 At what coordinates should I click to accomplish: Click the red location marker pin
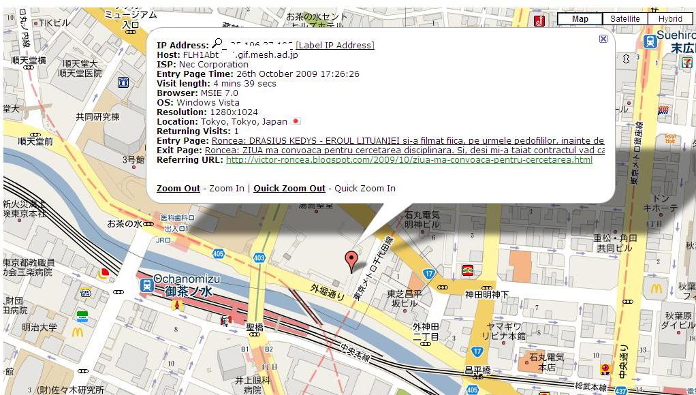351,261
